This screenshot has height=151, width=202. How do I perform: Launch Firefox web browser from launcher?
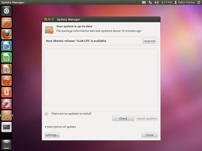tap(7, 34)
